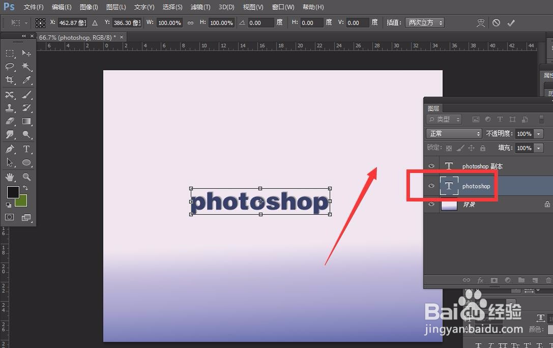Reset default foreground and background colors
The width and height of the screenshot is (553, 348).
tap(9, 205)
